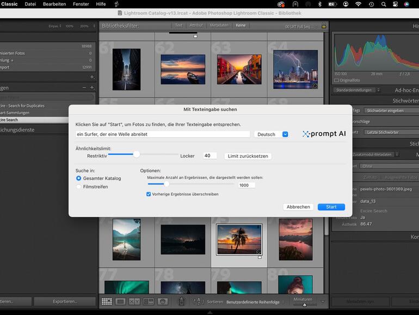Open the Deutsch language dropdown
The height and width of the screenshot is (315, 419).
(271, 134)
